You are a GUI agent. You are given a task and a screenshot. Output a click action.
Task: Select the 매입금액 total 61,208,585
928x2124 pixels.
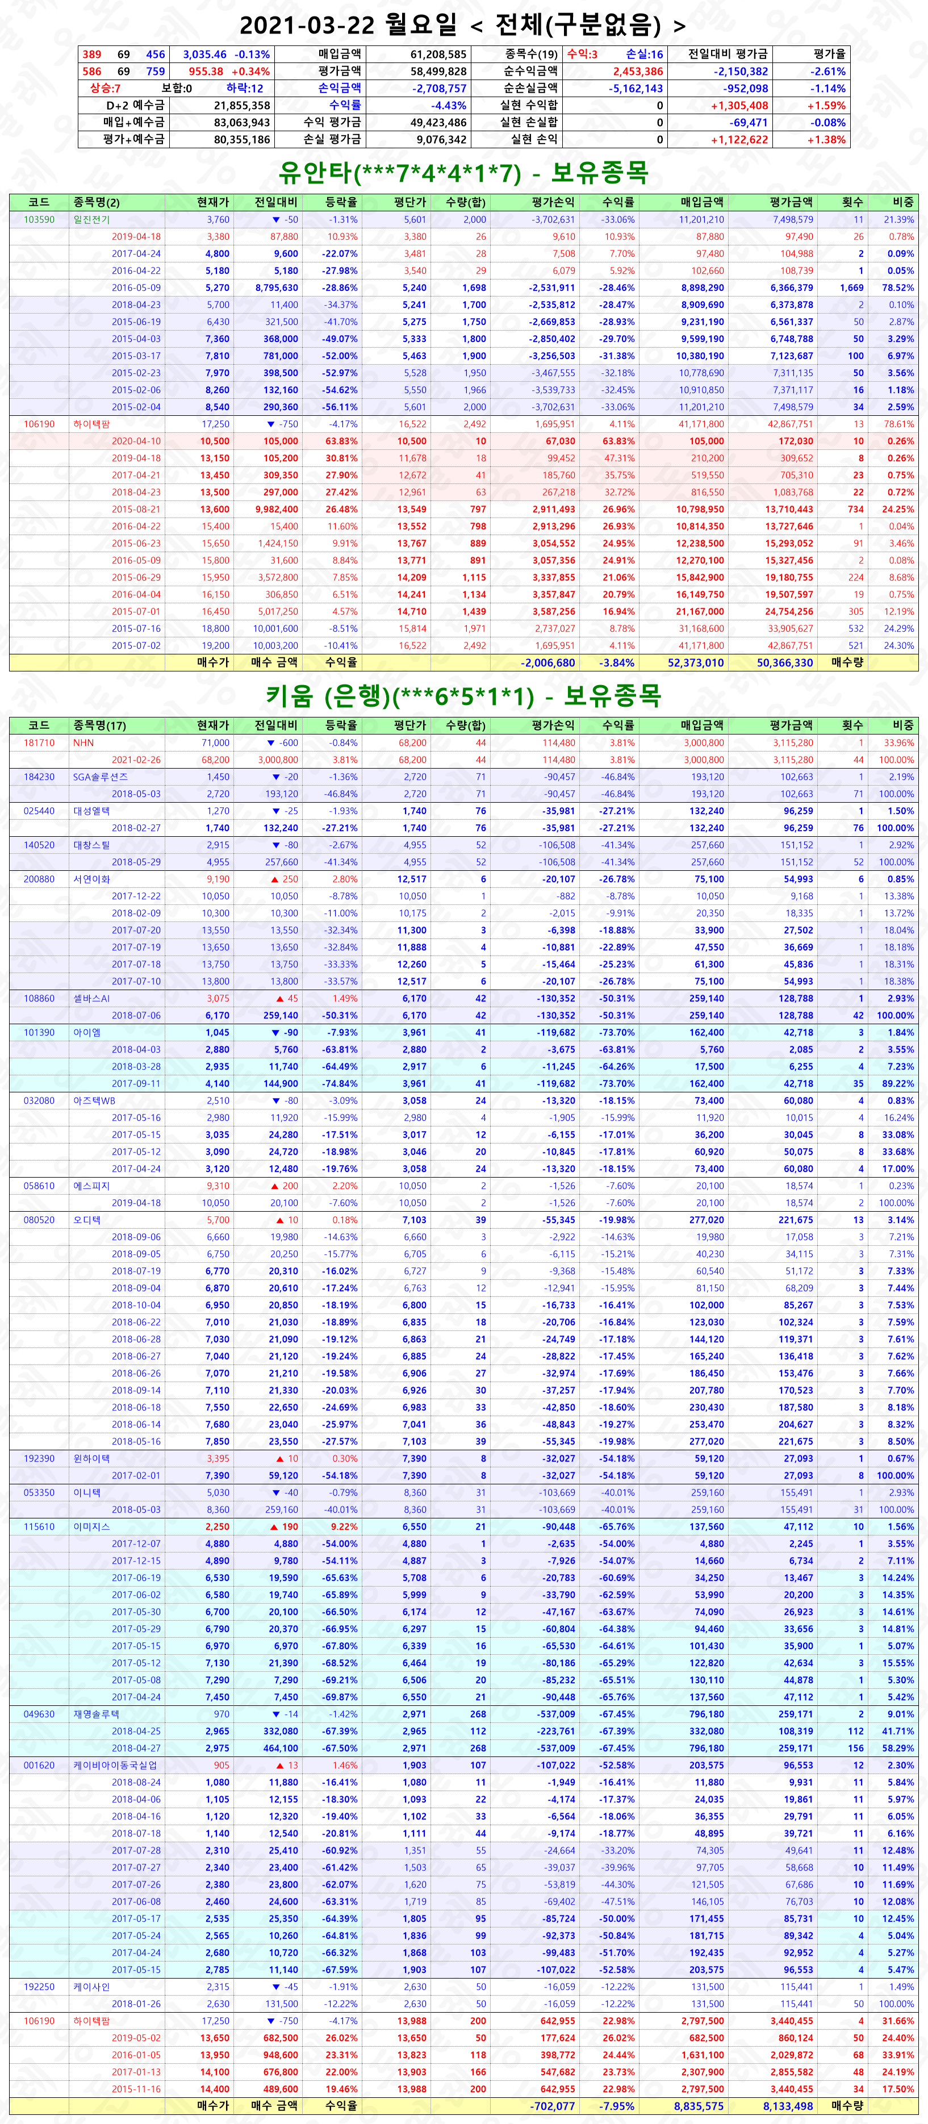[x=438, y=55]
